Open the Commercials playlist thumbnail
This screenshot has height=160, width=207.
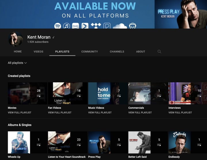coord(148,93)
